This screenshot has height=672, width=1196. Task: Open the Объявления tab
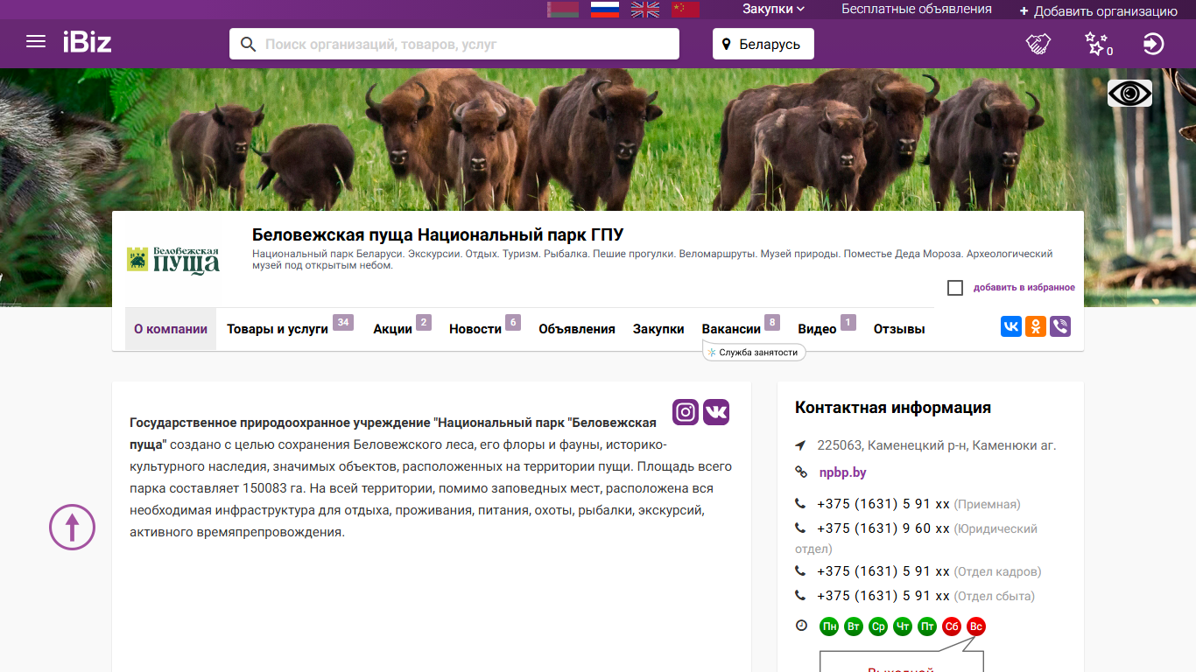pos(577,329)
